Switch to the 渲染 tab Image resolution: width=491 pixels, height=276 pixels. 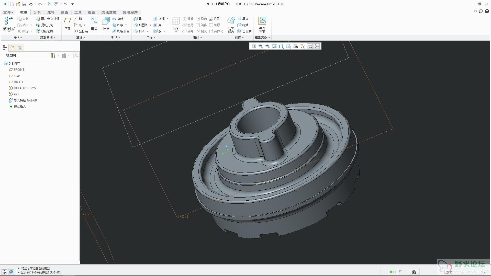[64, 12]
